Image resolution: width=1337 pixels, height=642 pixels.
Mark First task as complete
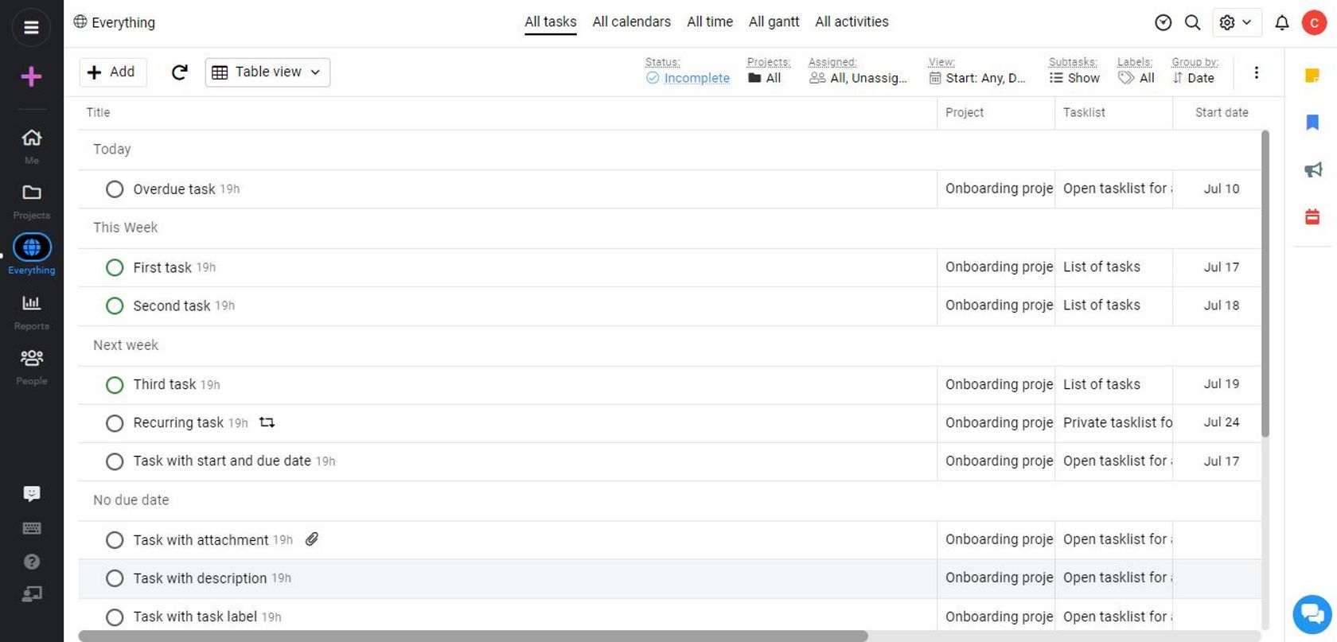click(x=115, y=267)
